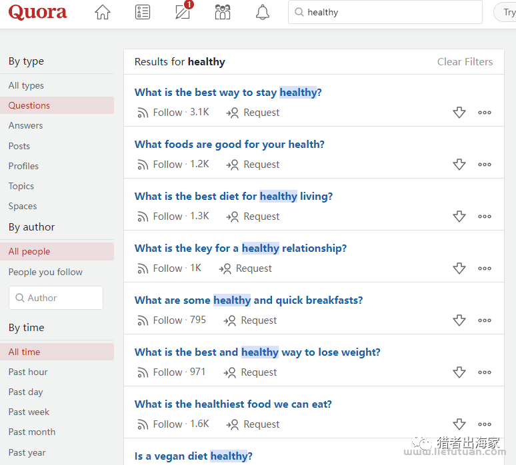This screenshot has width=516, height=465.
Task: Click the search field containing healthy
Action: [x=385, y=12]
